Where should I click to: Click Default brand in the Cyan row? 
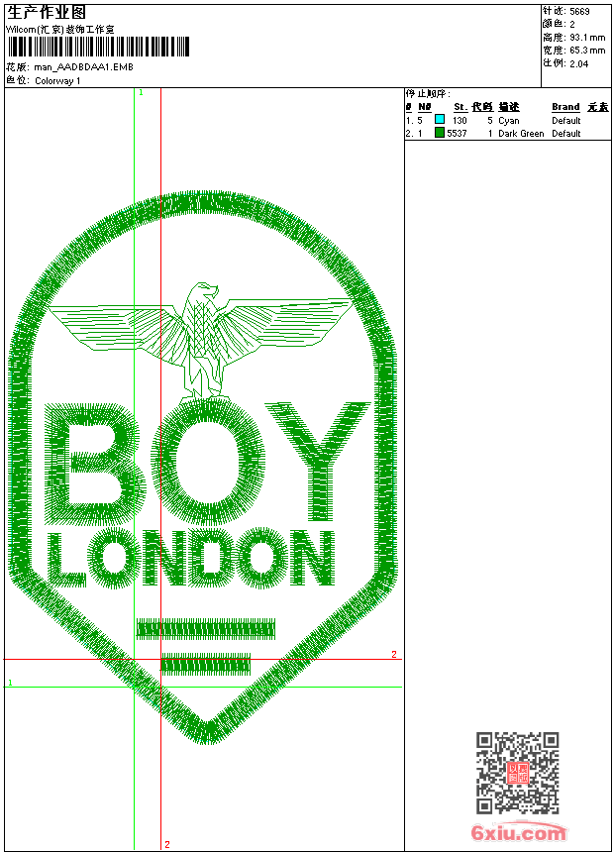(x=566, y=121)
